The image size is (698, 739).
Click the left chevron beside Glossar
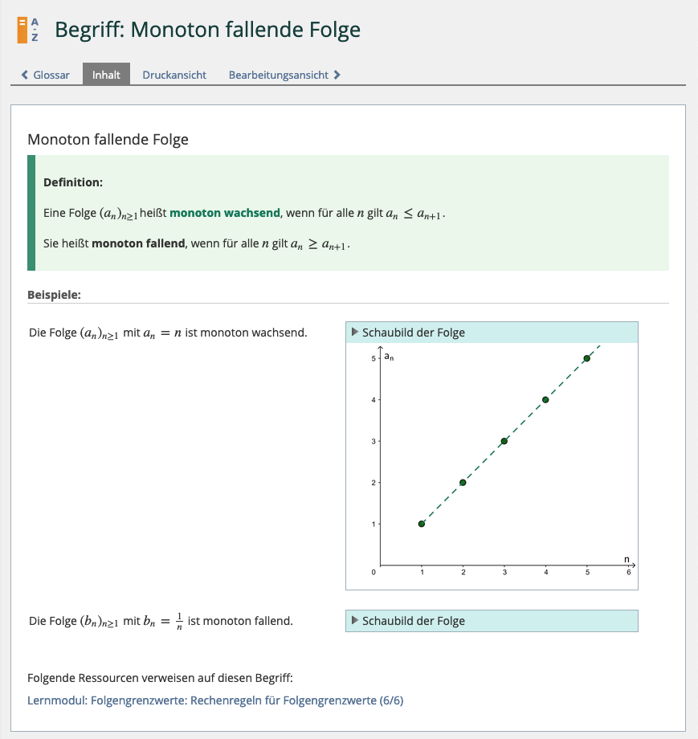(25, 76)
